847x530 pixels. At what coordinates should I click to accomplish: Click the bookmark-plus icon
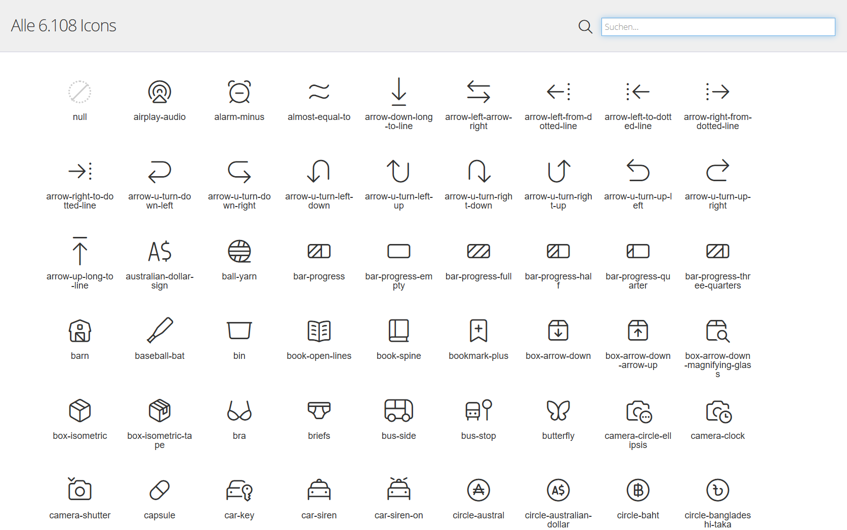click(x=478, y=331)
